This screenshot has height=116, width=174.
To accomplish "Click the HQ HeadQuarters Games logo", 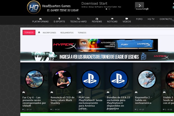I will pos(34,7).
